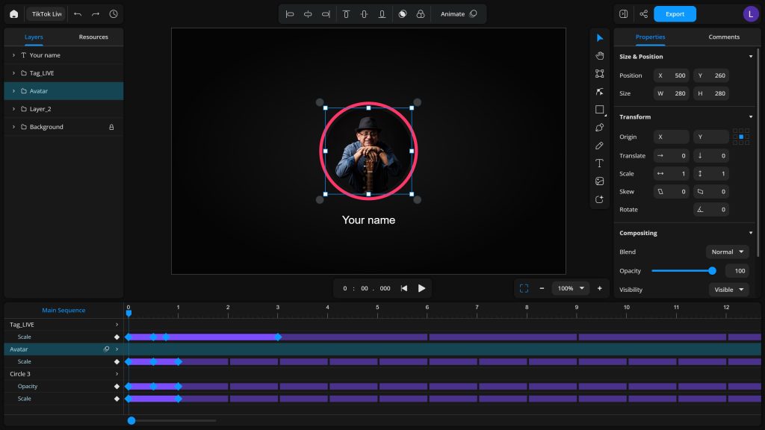Click the Opacity slider handle
The height and width of the screenshot is (430, 765).
point(712,271)
